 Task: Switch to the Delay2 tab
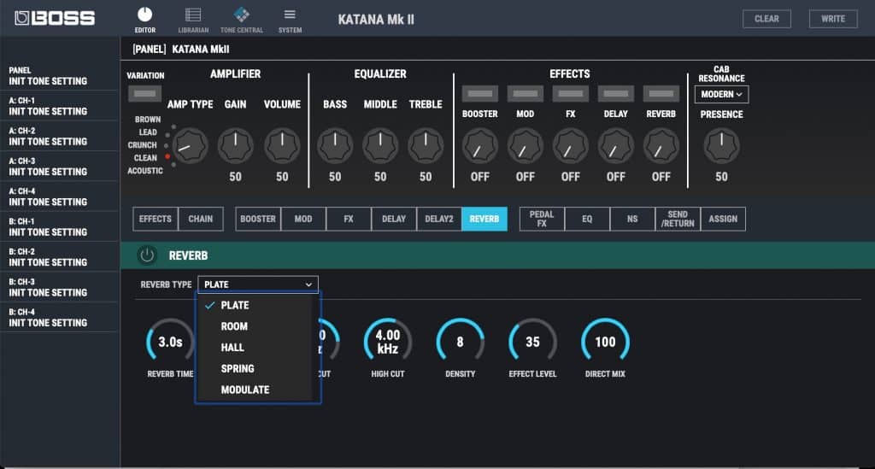[x=439, y=220]
